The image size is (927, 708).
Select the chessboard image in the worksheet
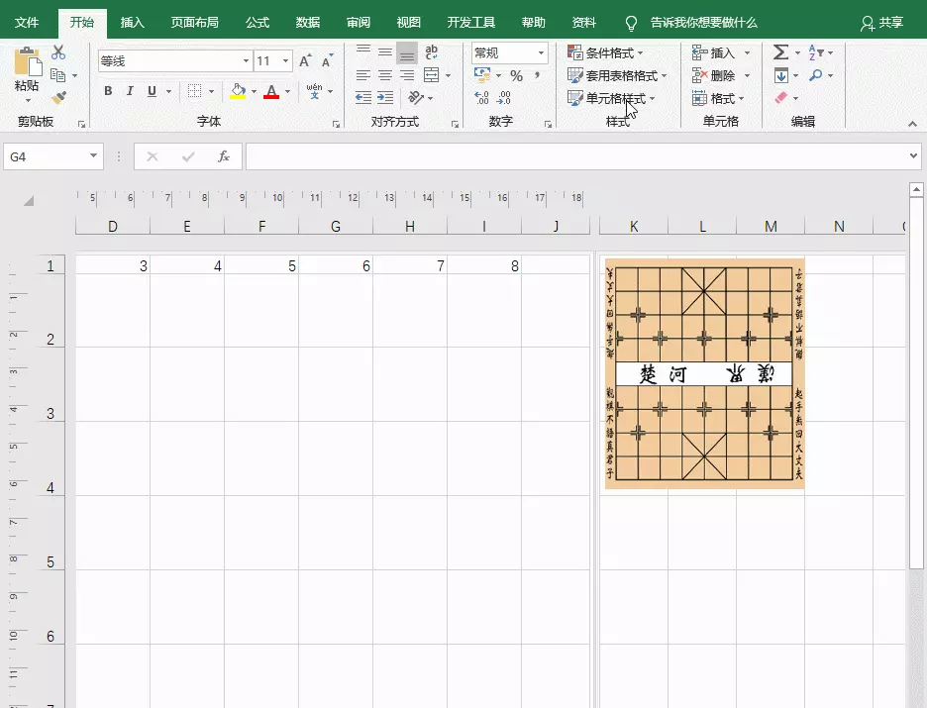(x=704, y=371)
